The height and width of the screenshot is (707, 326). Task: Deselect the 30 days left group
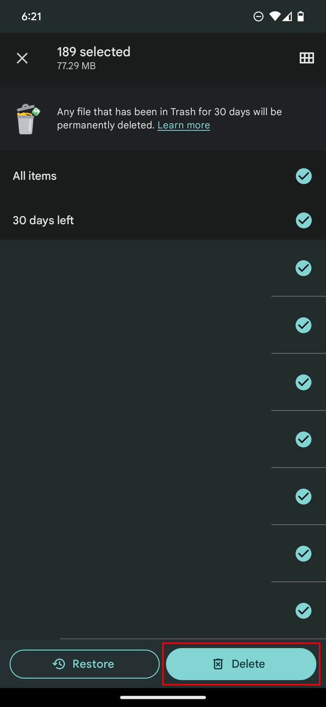point(304,220)
